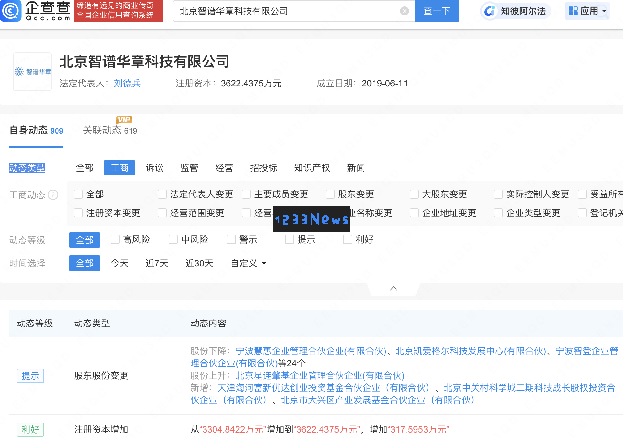This screenshot has height=438, width=623.
Task: Select 经营 dynamic type filter
Action: (224, 168)
